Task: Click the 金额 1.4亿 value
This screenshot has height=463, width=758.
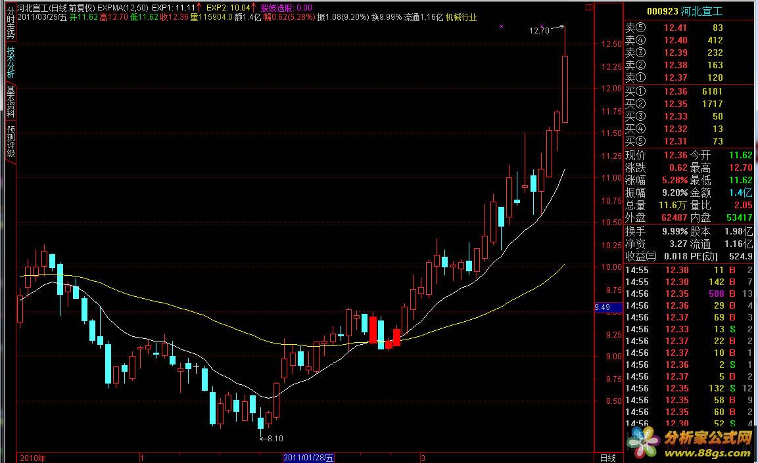Action: click(741, 192)
